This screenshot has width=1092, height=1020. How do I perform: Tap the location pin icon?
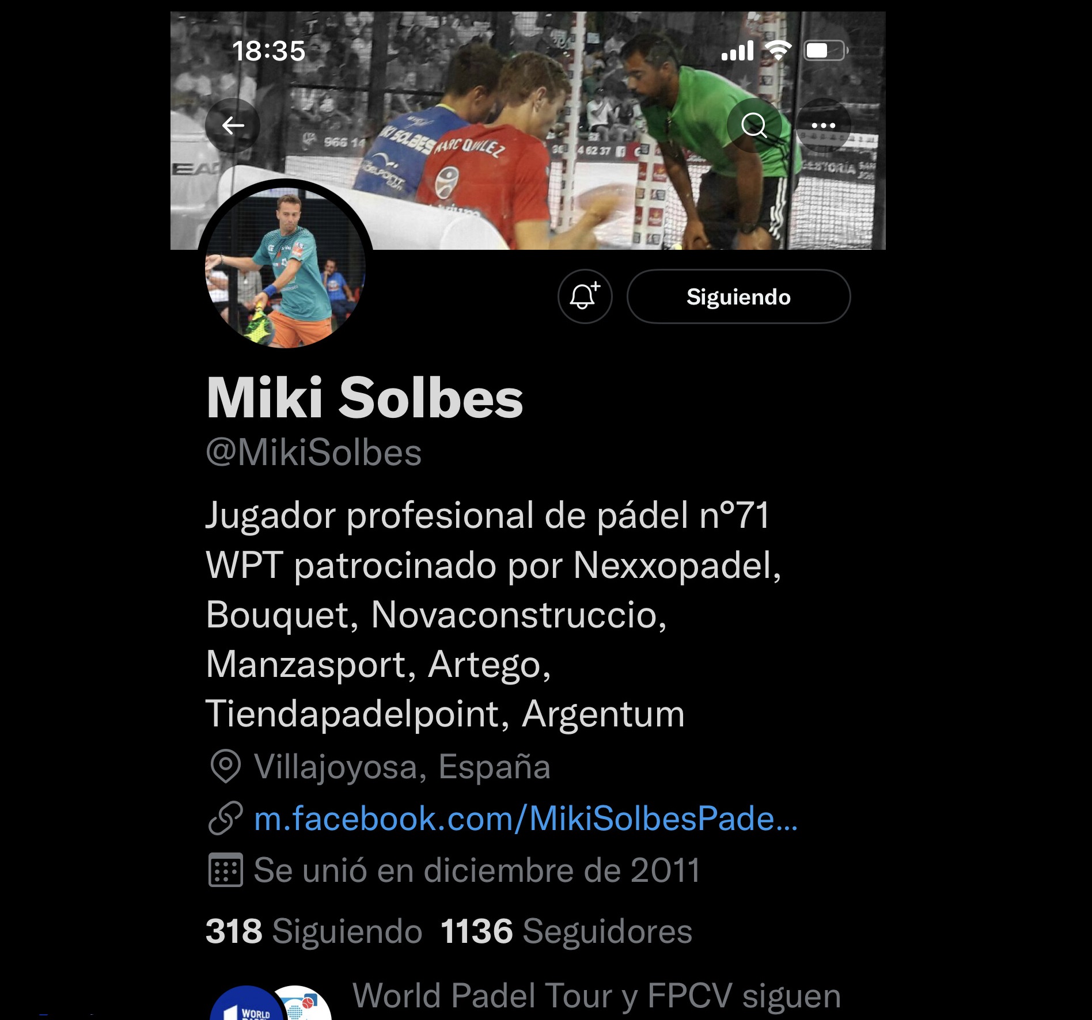(x=225, y=767)
